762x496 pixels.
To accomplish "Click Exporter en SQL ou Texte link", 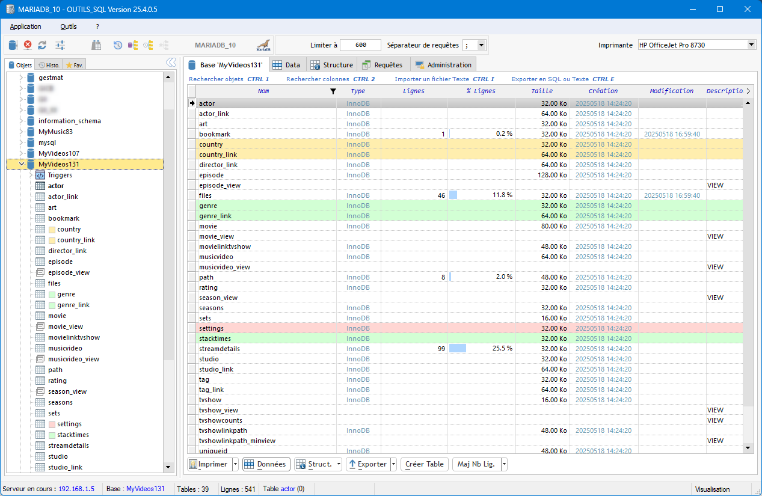I will pyautogui.click(x=563, y=79).
